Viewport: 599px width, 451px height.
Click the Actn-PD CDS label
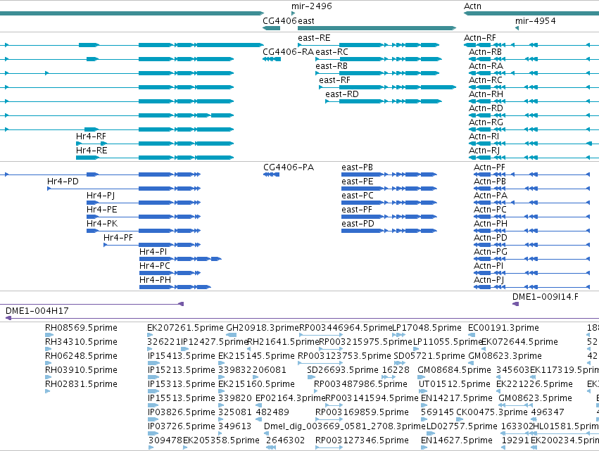pyautogui.click(x=491, y=239)
